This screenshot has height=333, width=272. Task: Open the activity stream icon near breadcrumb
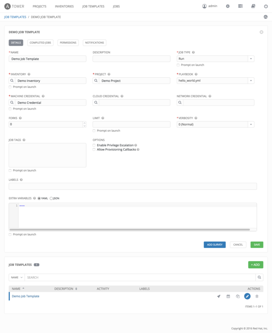(x=265, y=17)
